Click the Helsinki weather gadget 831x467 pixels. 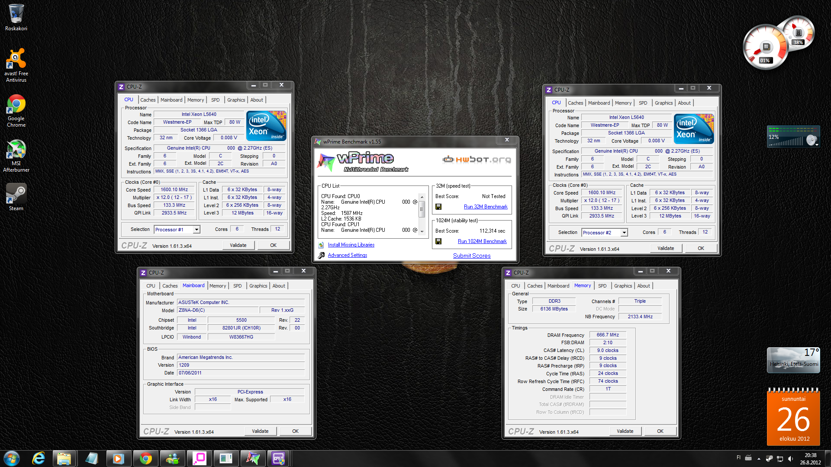pos(793,360)
